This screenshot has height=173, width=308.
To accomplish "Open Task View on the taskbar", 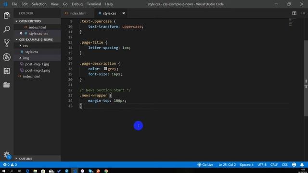I will 19,171.
